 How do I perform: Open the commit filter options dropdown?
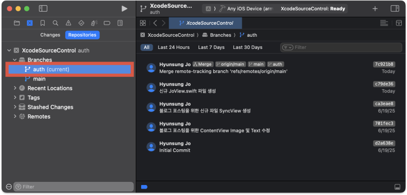[287, 47]
